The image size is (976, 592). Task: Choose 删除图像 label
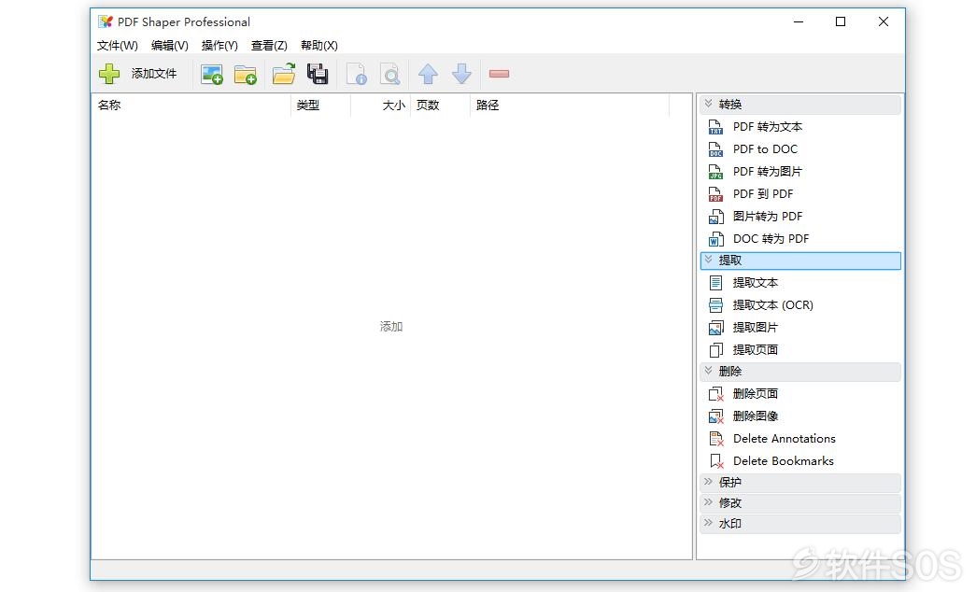[755, 416]
